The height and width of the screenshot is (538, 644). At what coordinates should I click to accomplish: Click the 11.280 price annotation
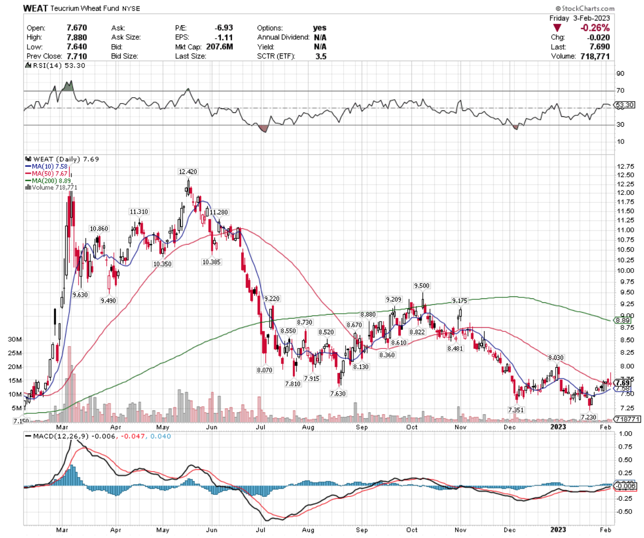coord(219,213)
